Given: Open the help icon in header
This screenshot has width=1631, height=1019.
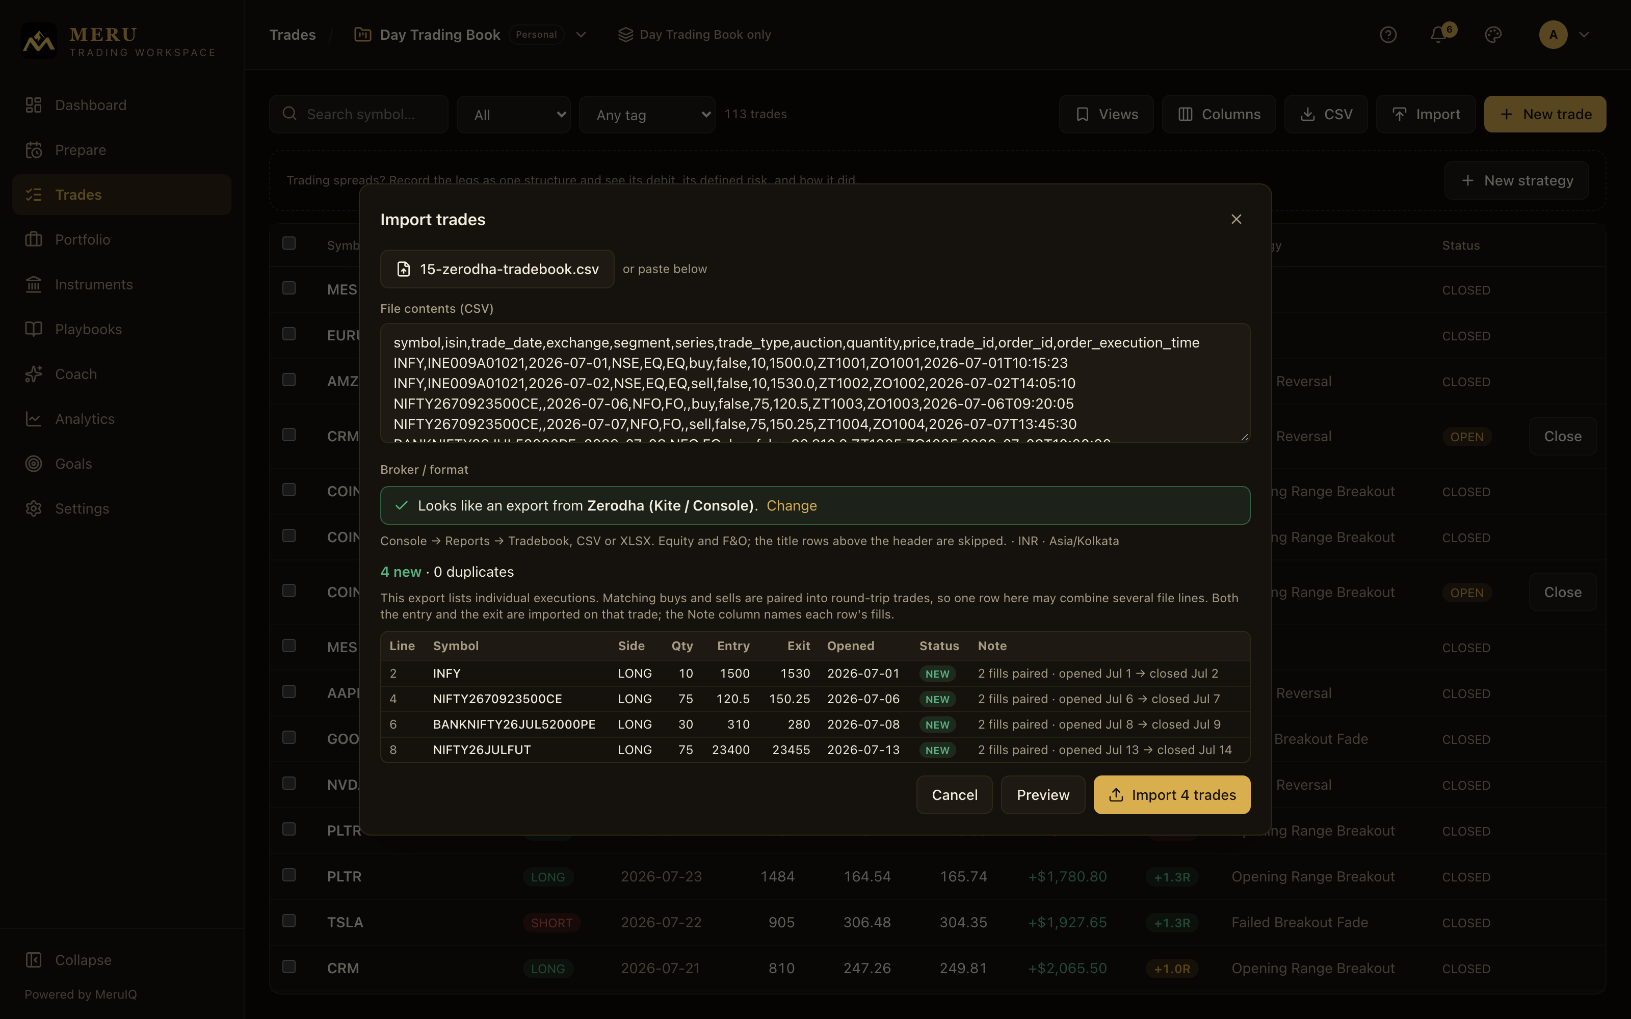Looking at the screenshot, I should point(1388,34).
